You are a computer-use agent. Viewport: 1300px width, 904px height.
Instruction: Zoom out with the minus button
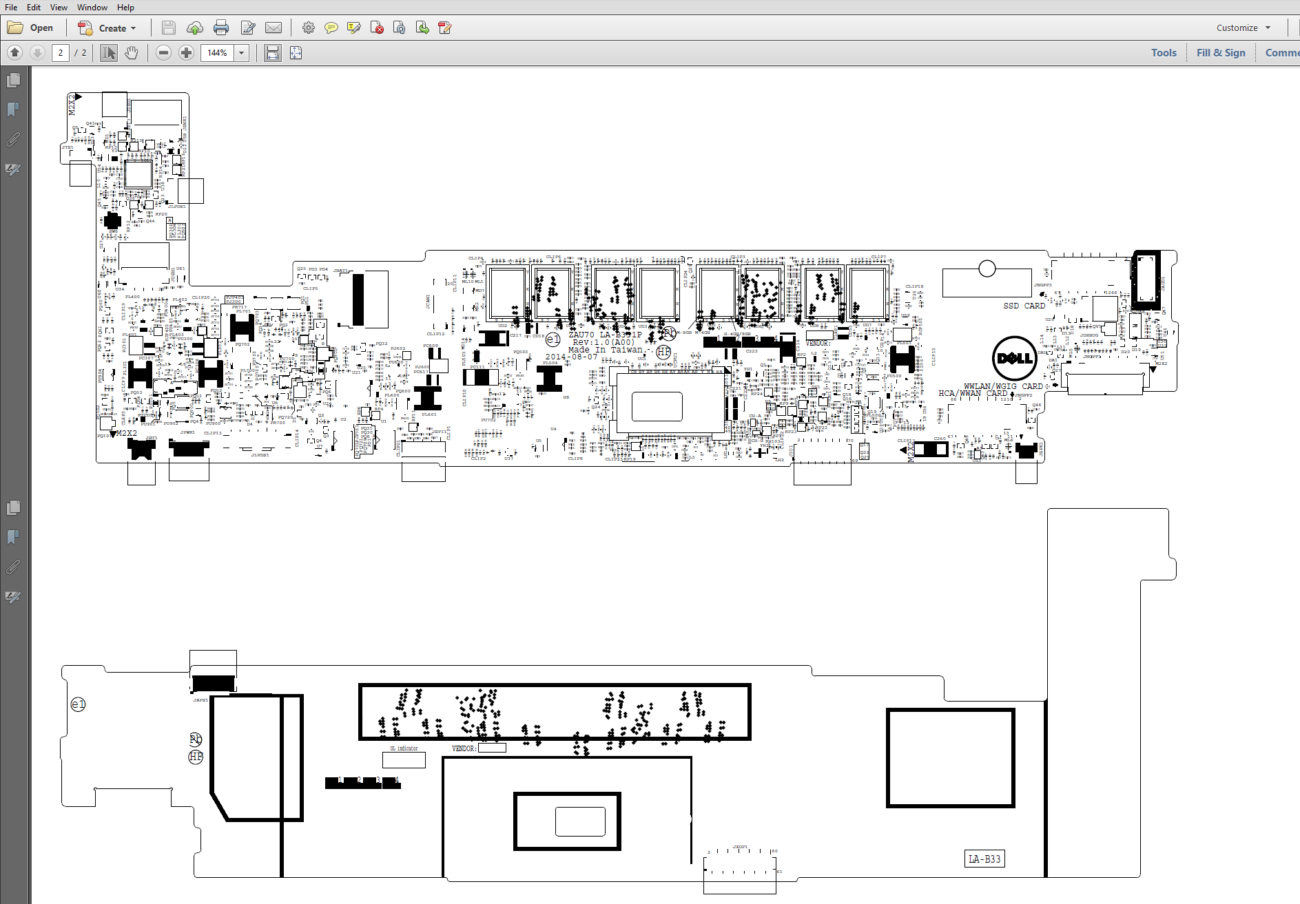[163, 53]
